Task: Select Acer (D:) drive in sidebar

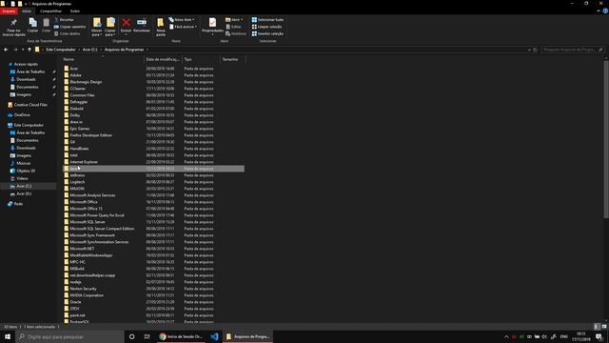Action: tap(23, 193)
